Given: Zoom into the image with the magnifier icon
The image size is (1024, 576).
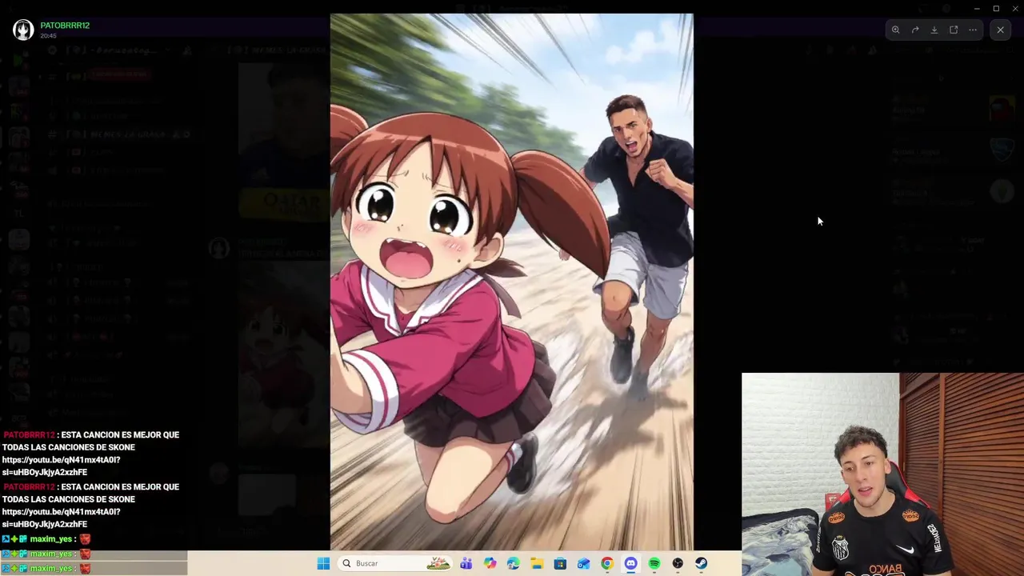Looking at the screenshot, I should click(x=895, y=30).
